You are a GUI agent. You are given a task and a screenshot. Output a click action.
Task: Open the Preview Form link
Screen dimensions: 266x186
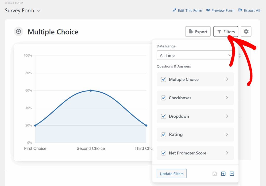223,10
